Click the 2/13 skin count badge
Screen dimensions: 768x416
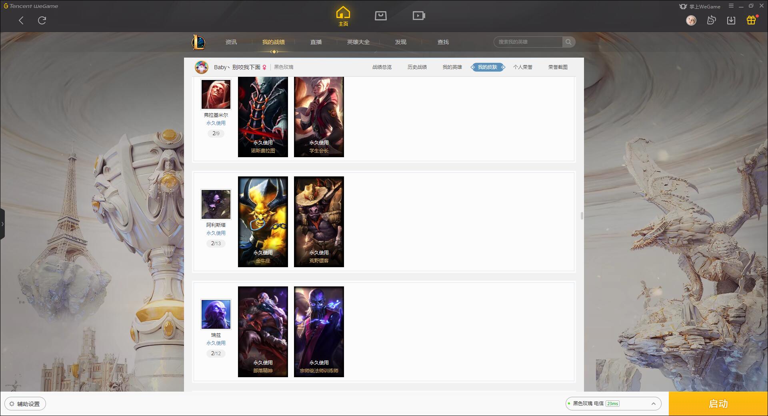pos(216,243)
